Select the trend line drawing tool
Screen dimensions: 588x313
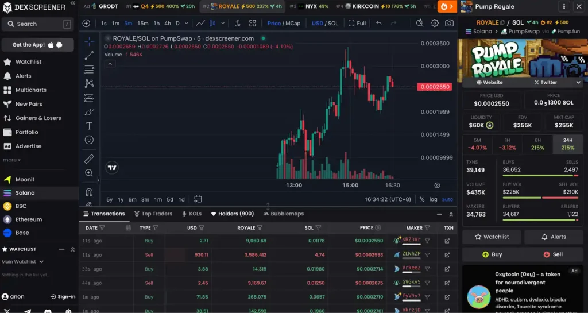(x=89, y=56)
